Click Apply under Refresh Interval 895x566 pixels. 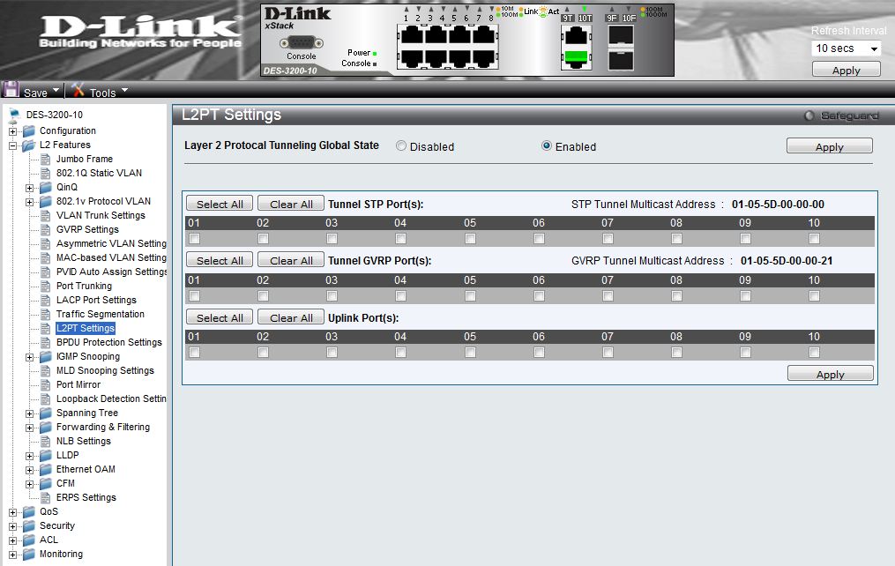[x=846, y=70]
